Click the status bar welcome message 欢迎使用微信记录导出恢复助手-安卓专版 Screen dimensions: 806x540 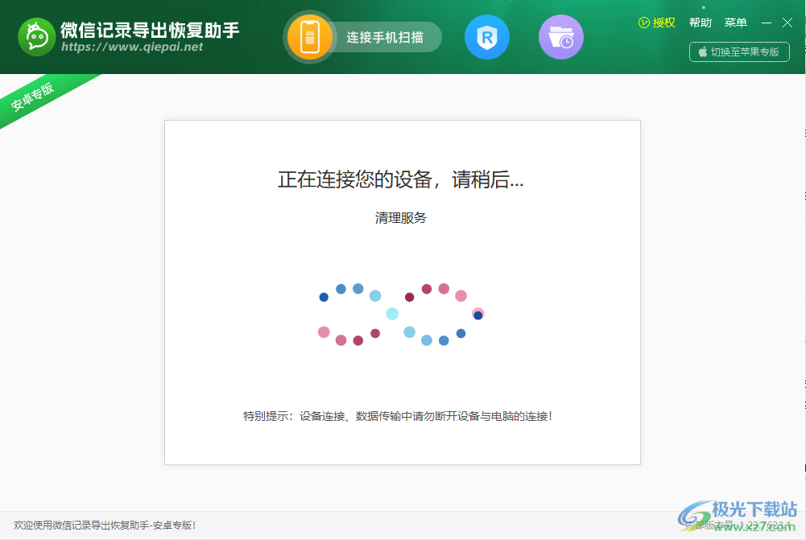pos(105,525)
